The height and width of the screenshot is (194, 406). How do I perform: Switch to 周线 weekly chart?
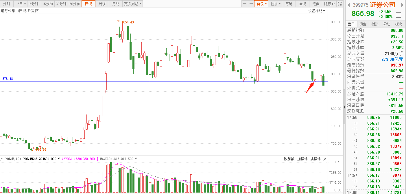click(102, 4)
